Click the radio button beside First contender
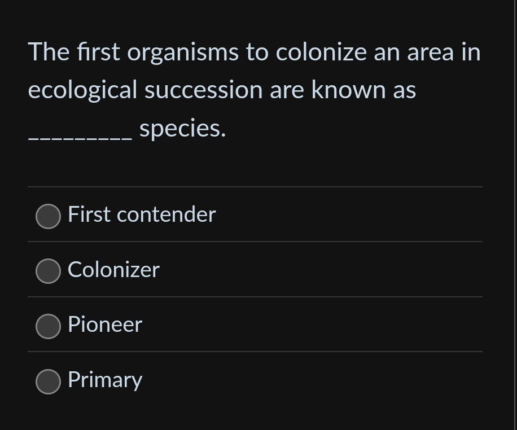Image resolution: width=517 pixels, height=430 pixels. click(x=49, y=216)
